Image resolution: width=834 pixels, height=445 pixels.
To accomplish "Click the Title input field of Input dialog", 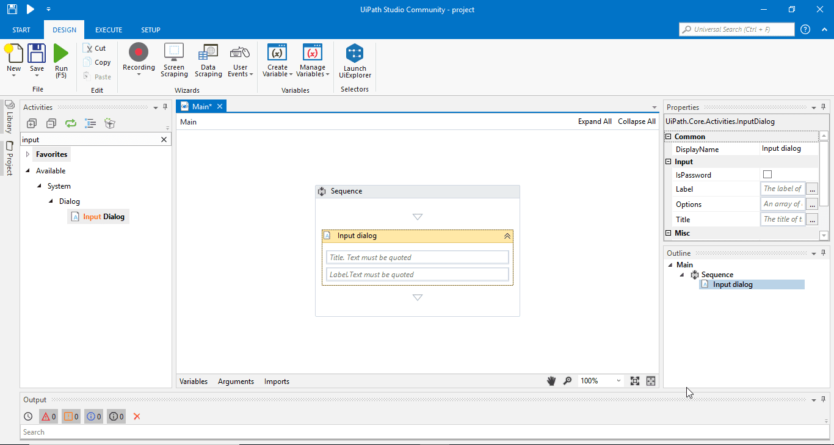I will coord(417,257).
